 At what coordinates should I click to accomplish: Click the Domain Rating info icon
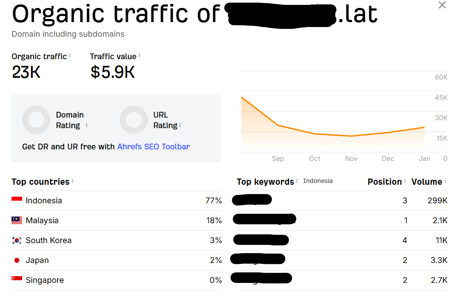(x=86, y=125)
